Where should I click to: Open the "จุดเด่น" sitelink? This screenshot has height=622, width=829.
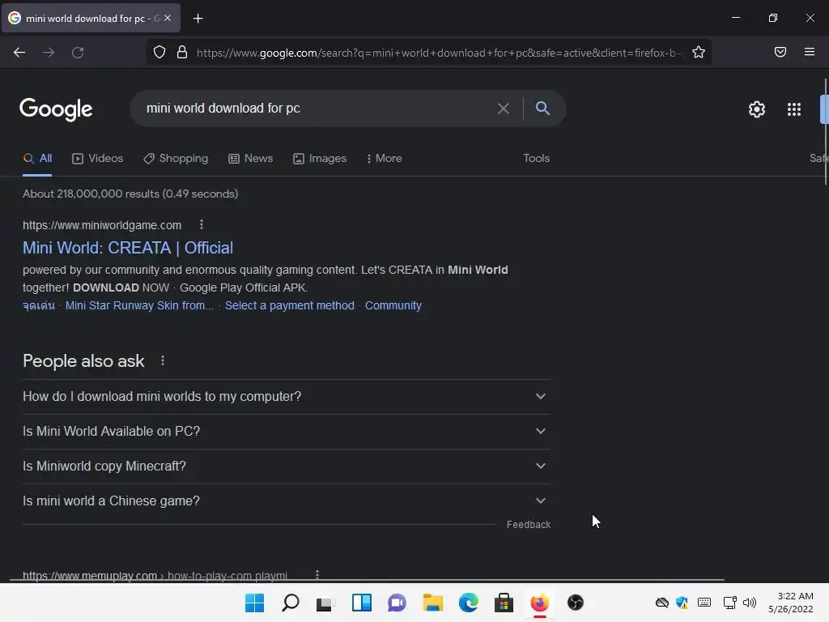point(39,305)
